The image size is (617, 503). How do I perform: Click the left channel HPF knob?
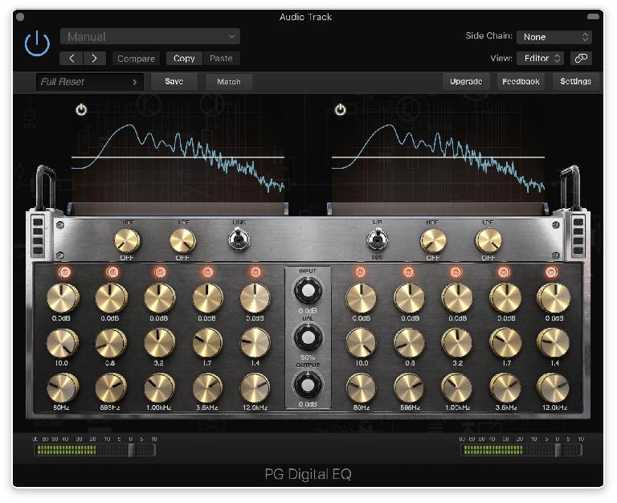pyautogui.click(x=127, y=240)
